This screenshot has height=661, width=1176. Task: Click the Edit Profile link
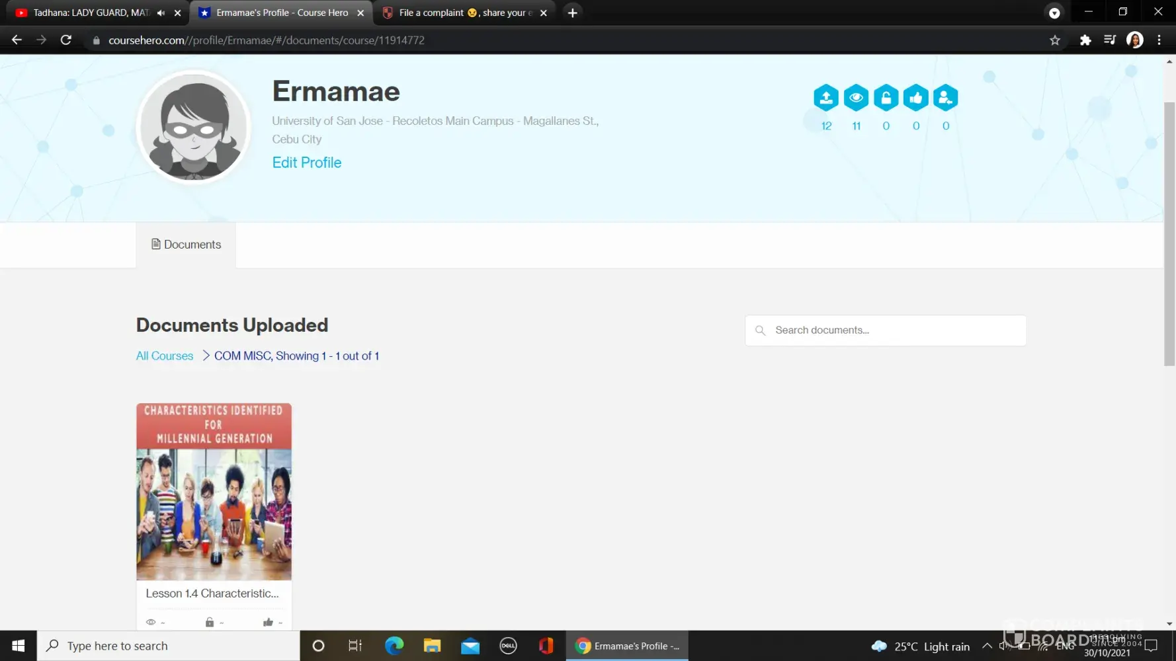[x=306, y=163]
